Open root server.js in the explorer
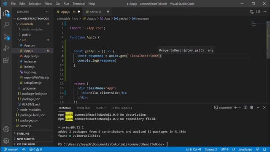The height and width of the screenshot is (152, 270). pos(26,126)
